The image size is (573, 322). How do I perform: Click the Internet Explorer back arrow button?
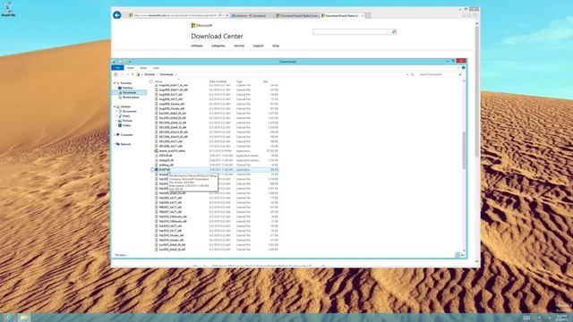(x=117, y=15)
